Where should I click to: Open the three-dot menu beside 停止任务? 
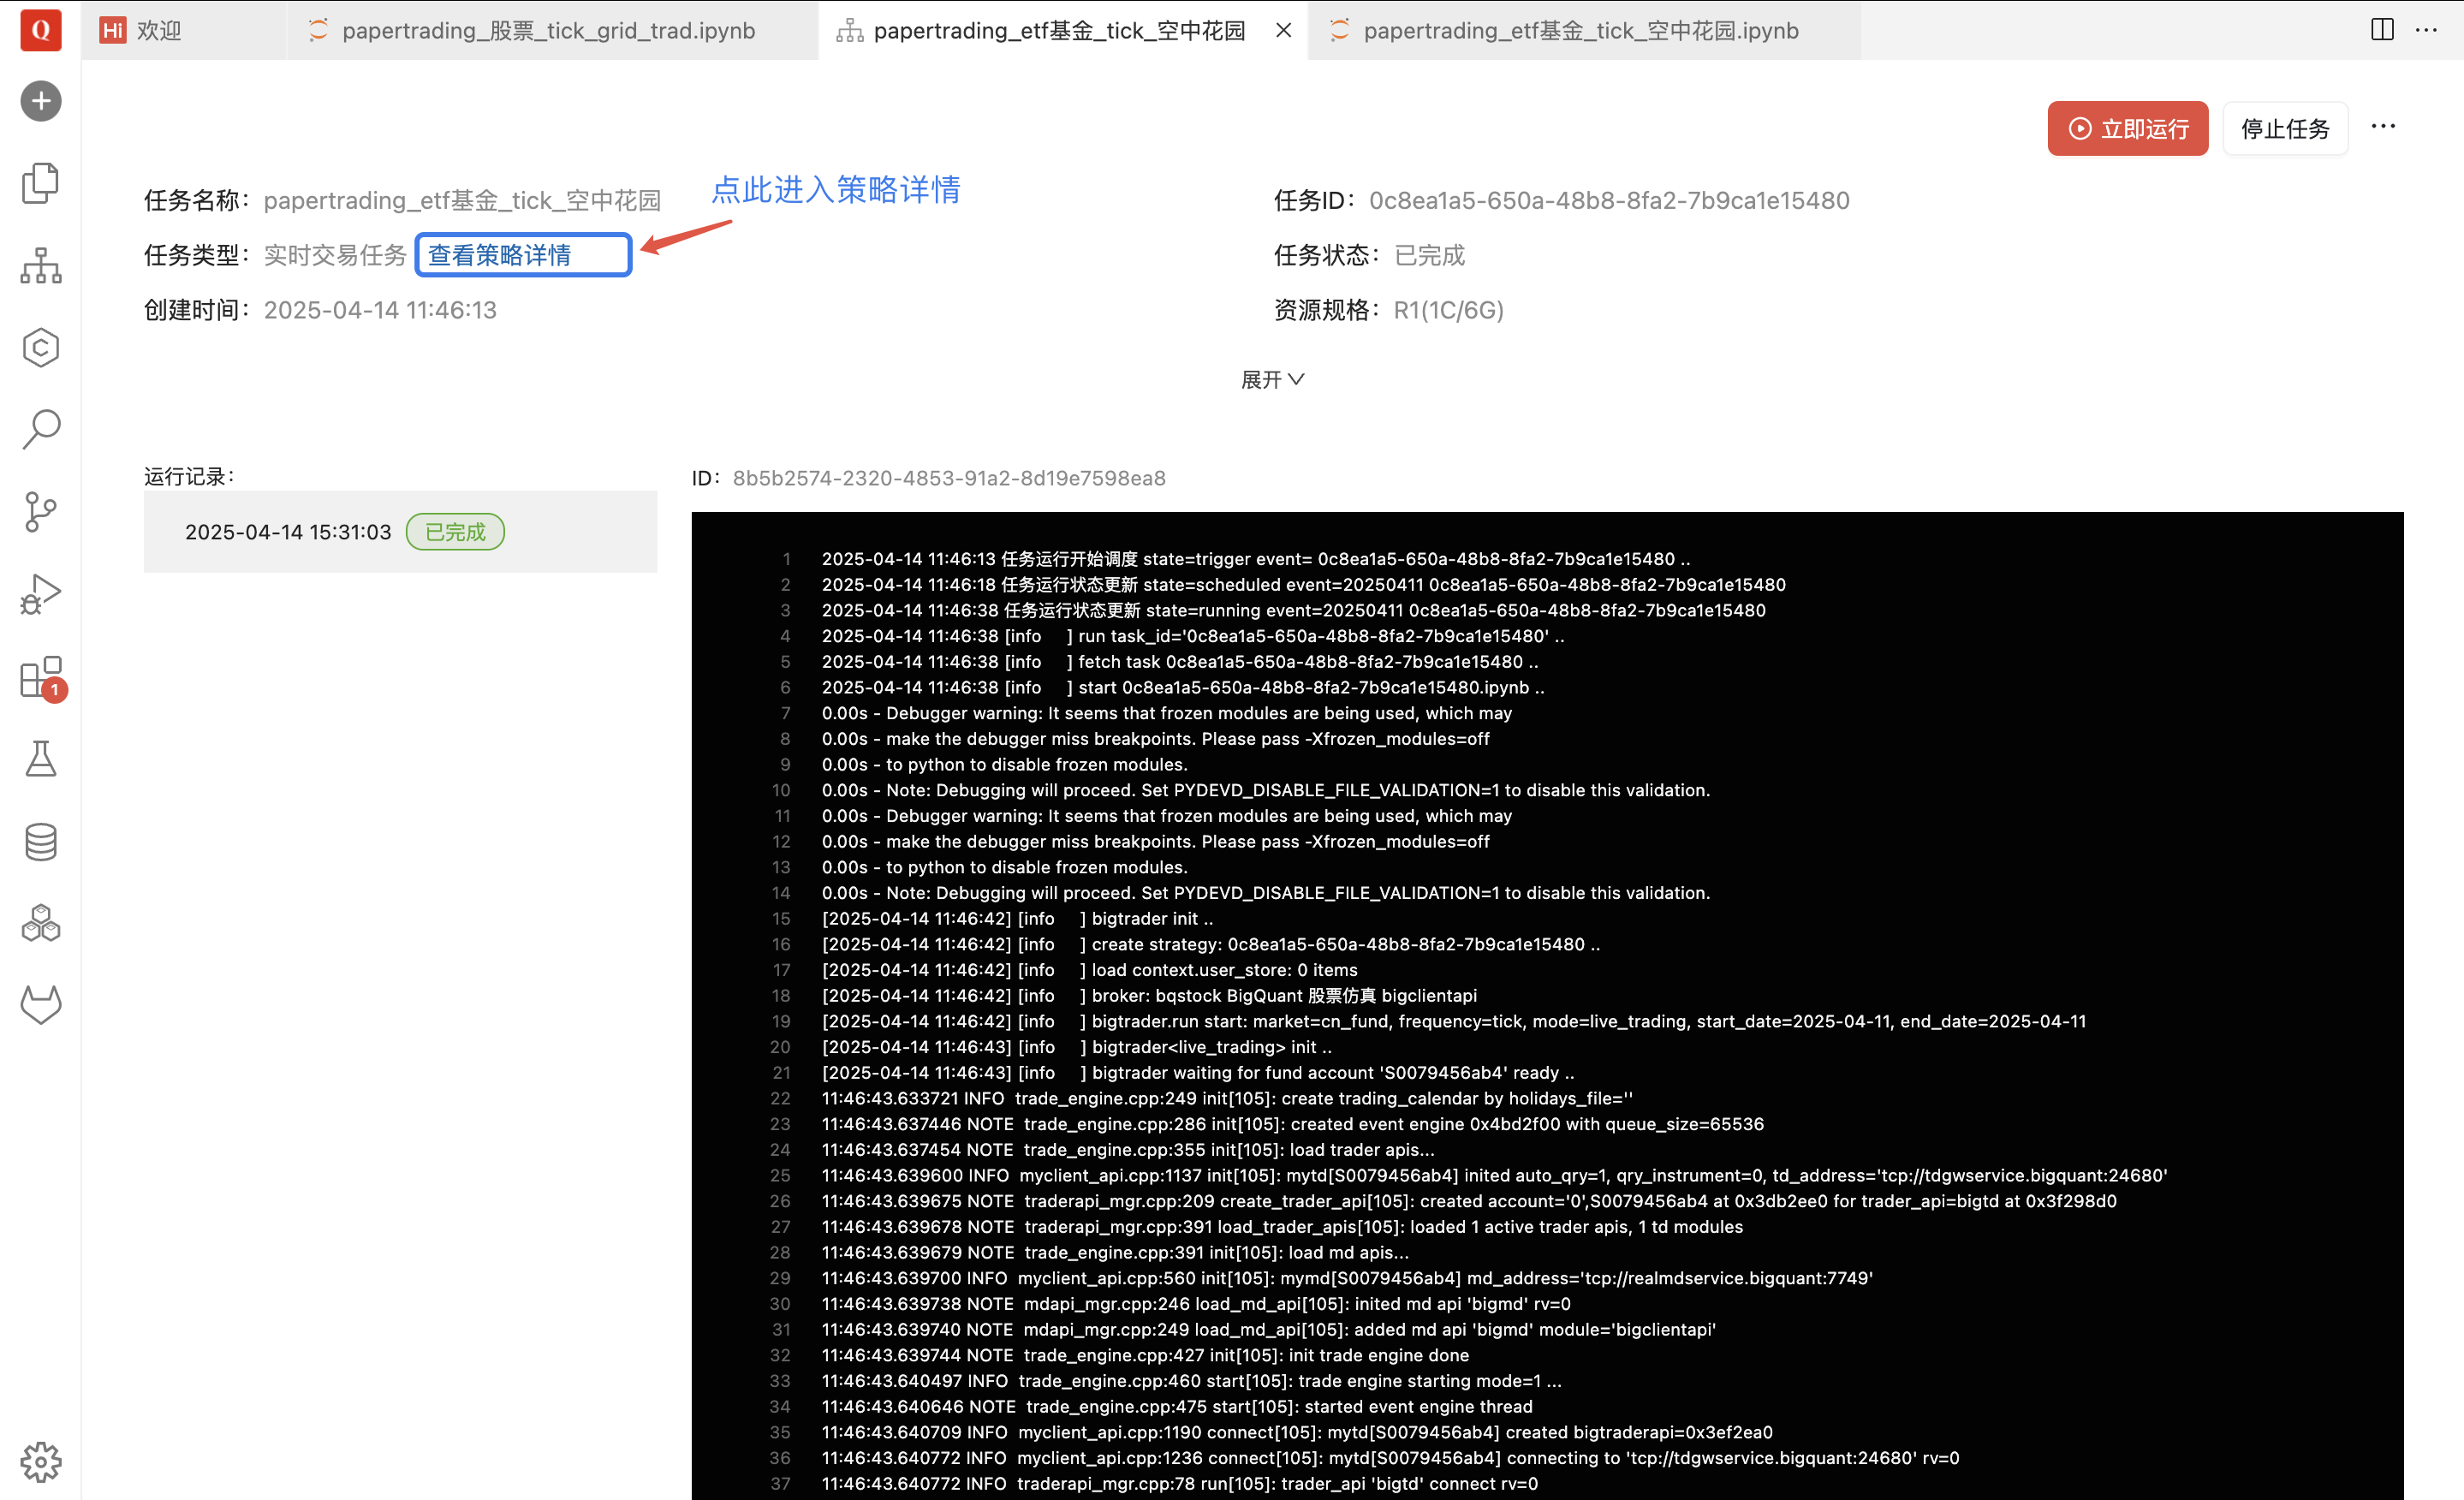(x=2383, y=127)
